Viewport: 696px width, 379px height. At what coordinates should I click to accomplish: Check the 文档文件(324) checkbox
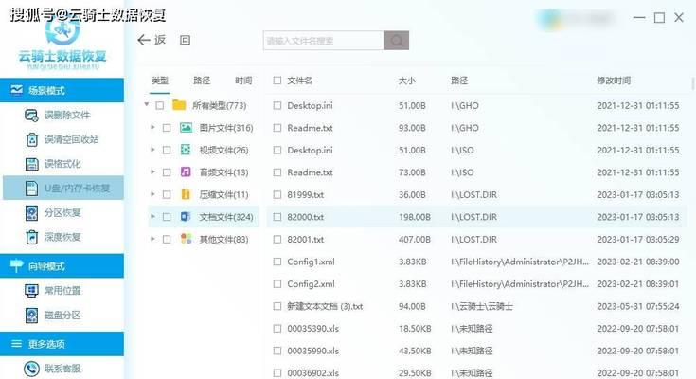(167, 217)
